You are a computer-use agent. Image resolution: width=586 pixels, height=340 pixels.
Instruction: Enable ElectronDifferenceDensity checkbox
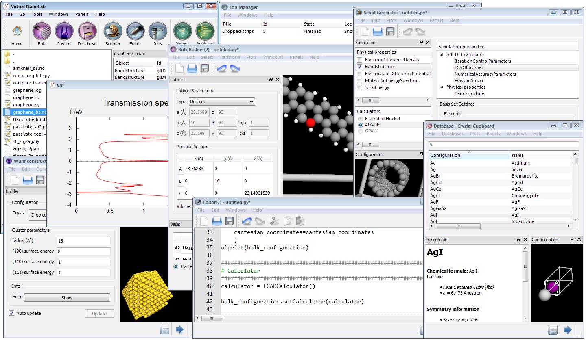[359, 60]
